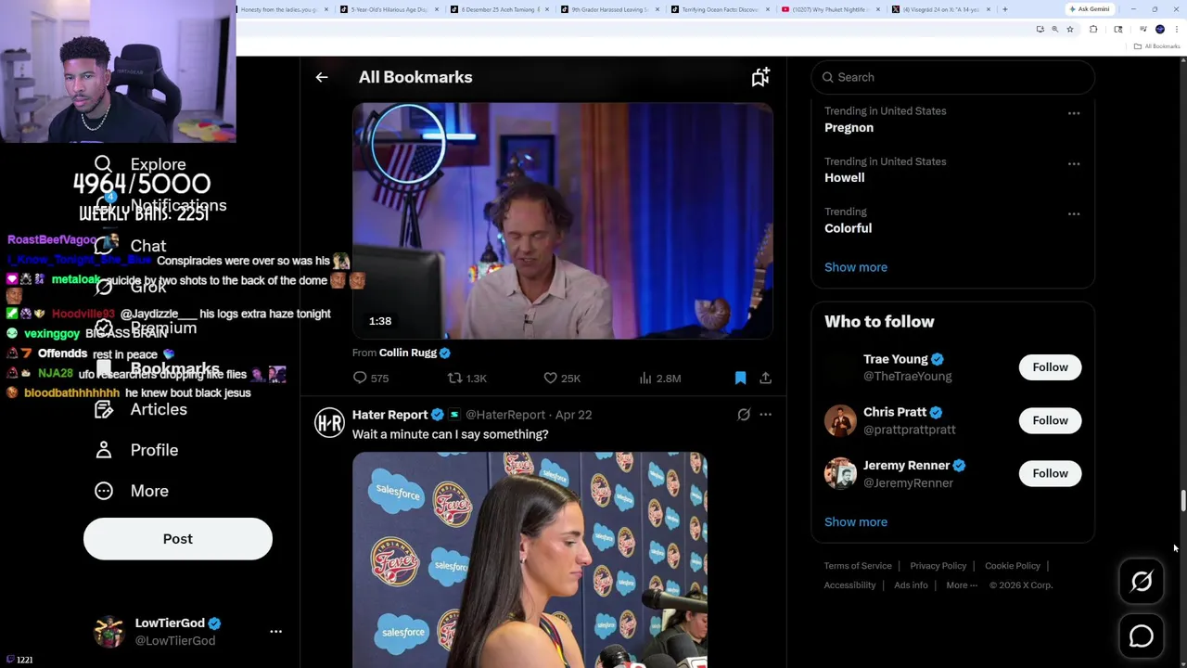Open More in the sidebar
1187x668 pixels.
point(132,491)
